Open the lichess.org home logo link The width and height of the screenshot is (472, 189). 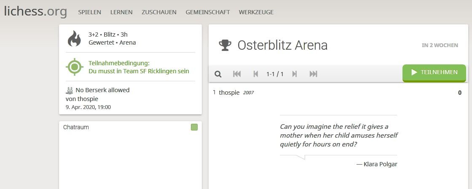tap(35, 11)
